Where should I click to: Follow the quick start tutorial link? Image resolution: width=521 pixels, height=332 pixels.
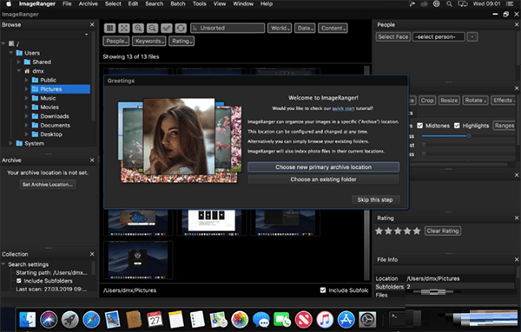[343, 108]
